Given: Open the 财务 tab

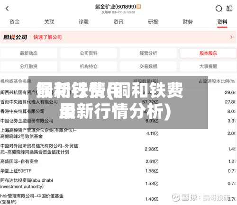Looking at the screenshot, I should click(x=188, y=22).
